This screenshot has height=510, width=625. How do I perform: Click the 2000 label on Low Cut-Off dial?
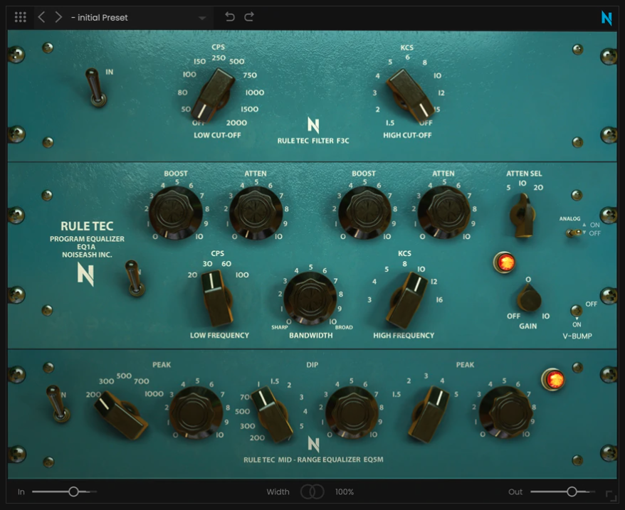[237, 123]
